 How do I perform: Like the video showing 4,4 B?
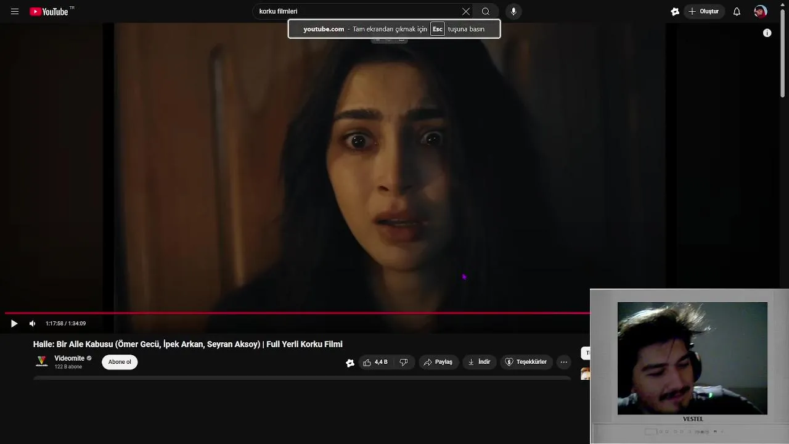pyautogui.click(x=375, y=362)
